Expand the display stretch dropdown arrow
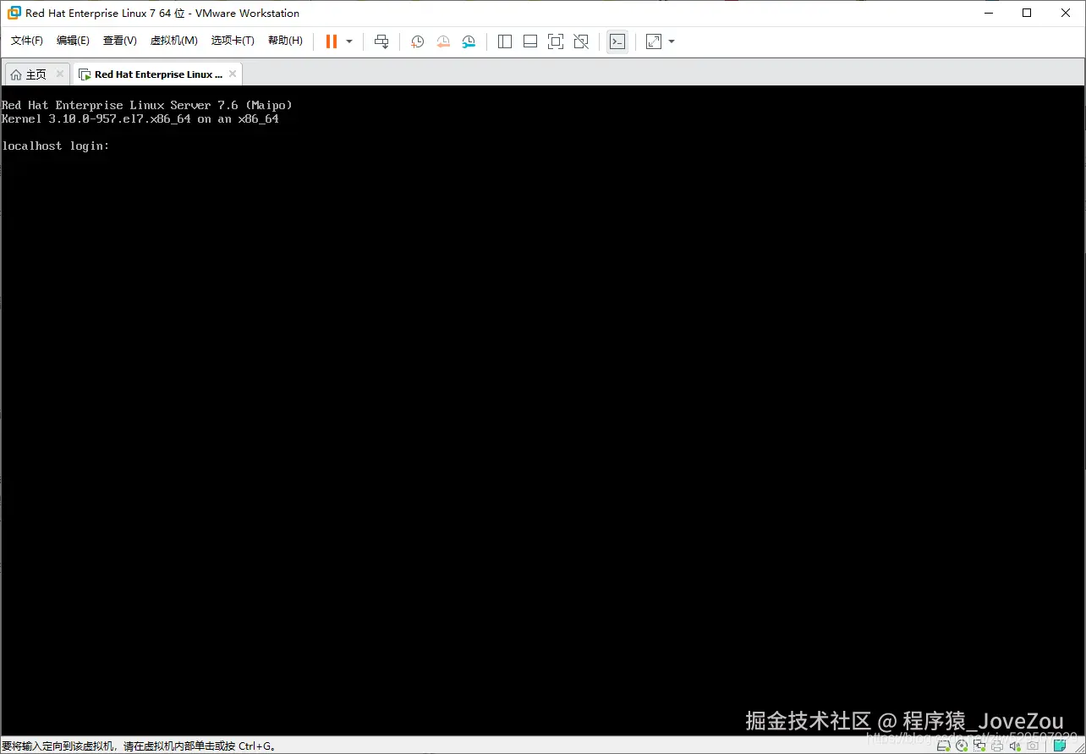The width and height of the screenshot is (1086, 754). [x=672, y=41]
